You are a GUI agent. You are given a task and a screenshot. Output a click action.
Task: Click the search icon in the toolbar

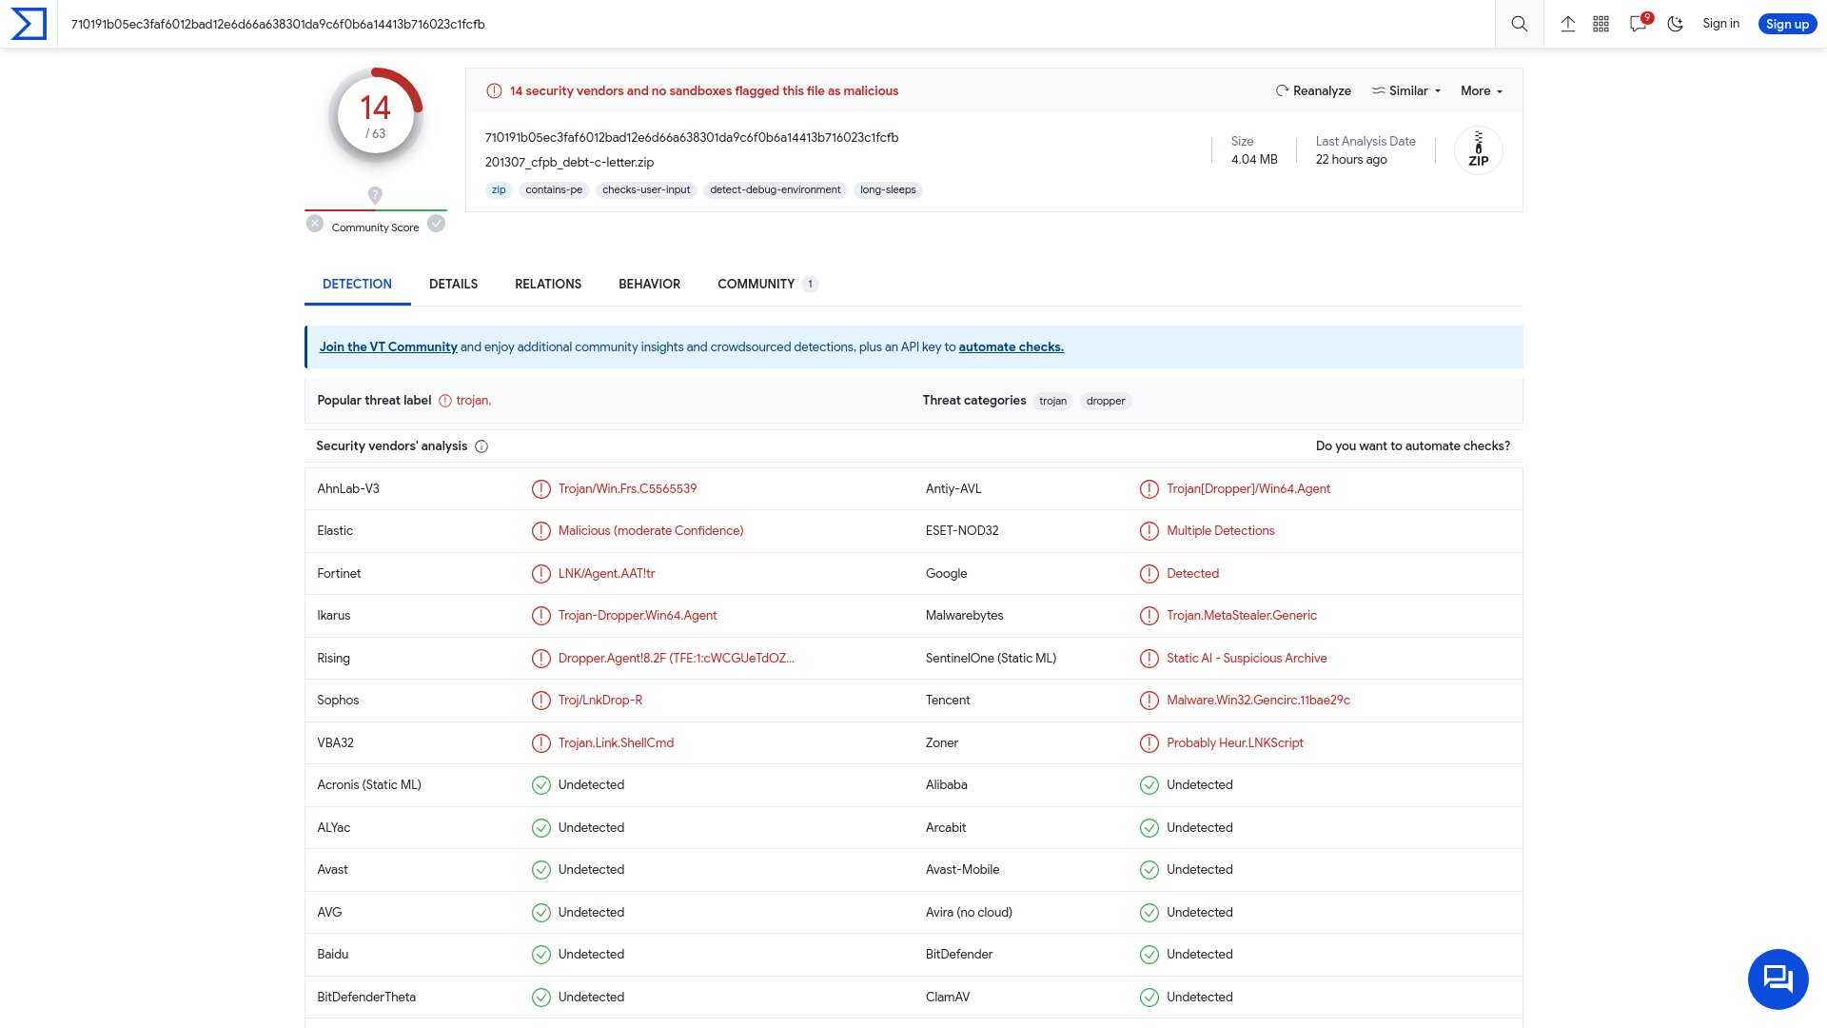(x=1519, y=24)
